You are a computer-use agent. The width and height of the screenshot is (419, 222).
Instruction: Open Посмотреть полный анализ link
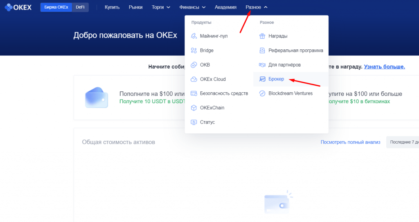(350, 142)
